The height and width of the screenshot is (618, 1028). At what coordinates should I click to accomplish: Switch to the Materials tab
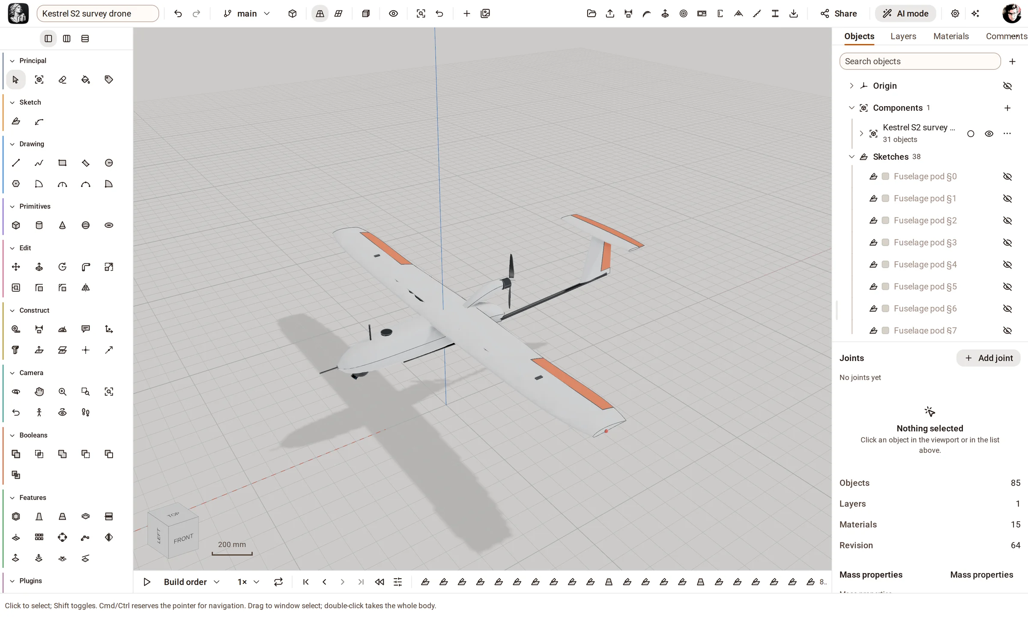(951, 36)
